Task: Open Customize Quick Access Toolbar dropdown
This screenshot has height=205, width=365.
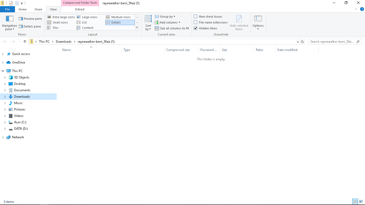Action: [x=22, y=3]
